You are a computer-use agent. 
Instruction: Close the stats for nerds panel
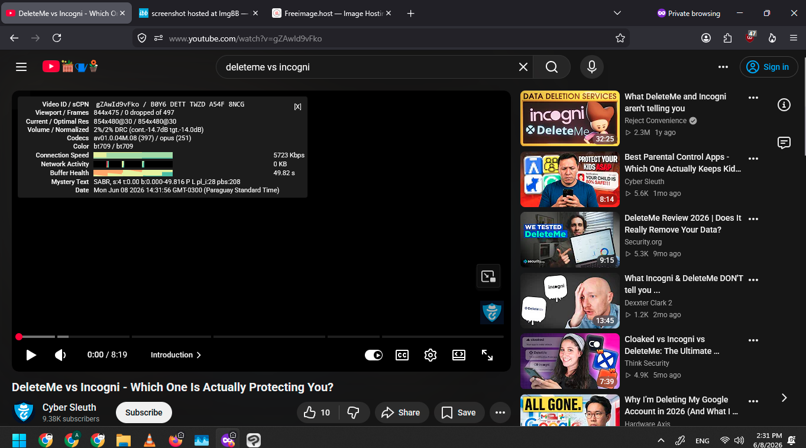click(x=297, y=107)
